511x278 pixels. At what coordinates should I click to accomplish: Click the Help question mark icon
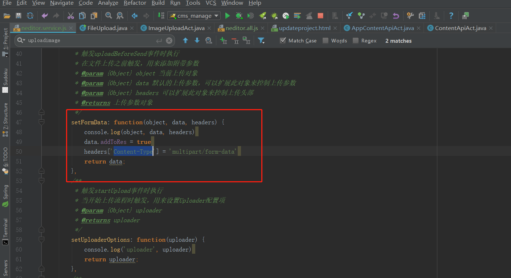[x=451, y=16]
